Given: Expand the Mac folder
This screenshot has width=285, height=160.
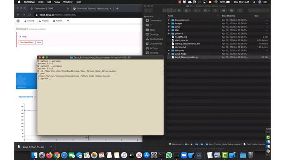Looking at the screenshot, I should click(169, 30).
